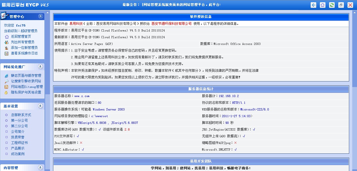Image resolution: width=357 pixels, height=171 pixels.
Task: Click root path value c:\wwwroot
Action: tap(99, 116)
